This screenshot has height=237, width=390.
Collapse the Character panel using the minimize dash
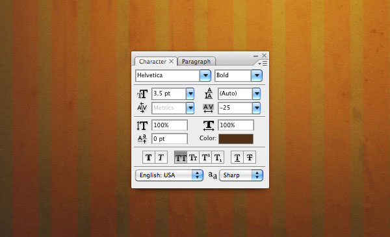point(255,56)
